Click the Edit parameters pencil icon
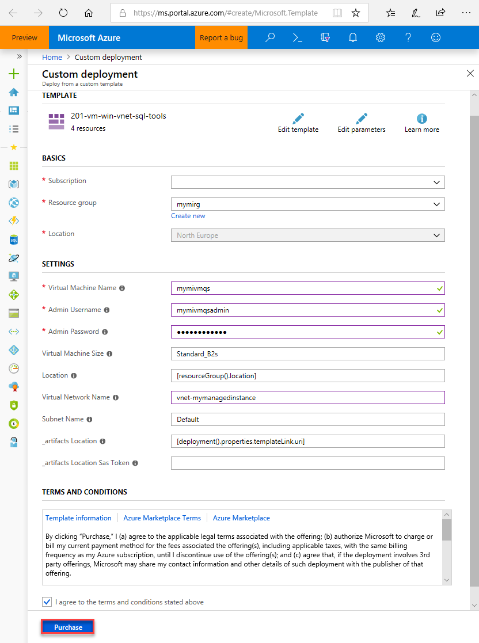Screen dimensions: 479x643 tap(362, 119)
